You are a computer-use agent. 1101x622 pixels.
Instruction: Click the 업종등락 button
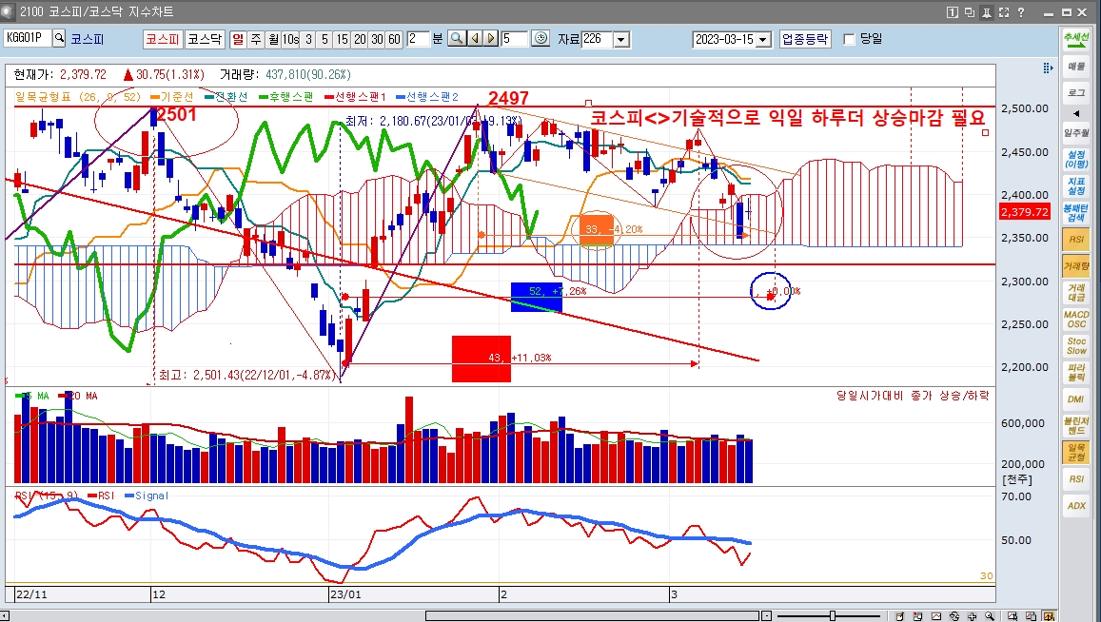pyautogui.click(x=805, y=39)
